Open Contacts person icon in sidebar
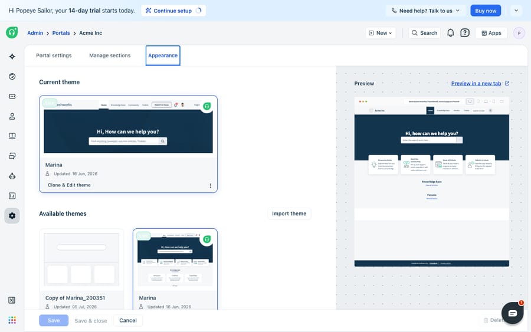This screenshot has width=531, height=332. click(x=12, y=116)
